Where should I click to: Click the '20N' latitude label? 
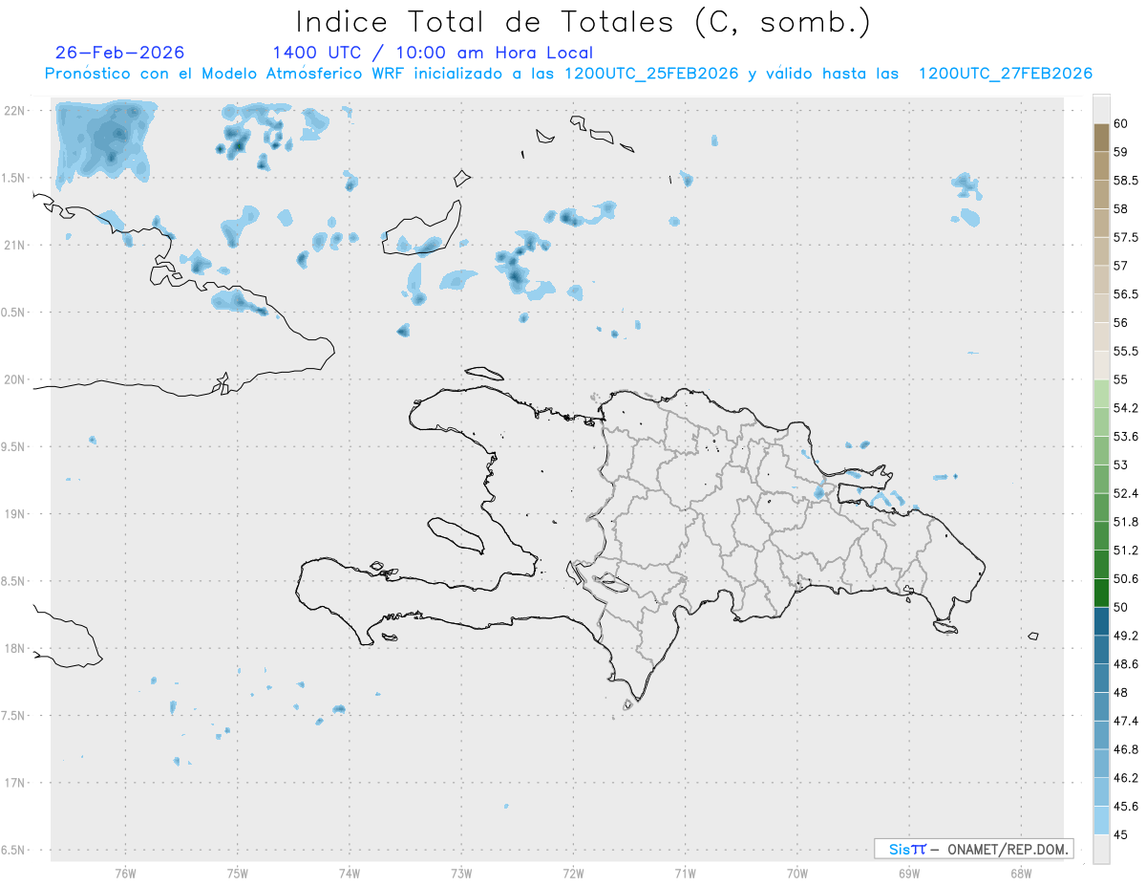click(x=15, y=379)
